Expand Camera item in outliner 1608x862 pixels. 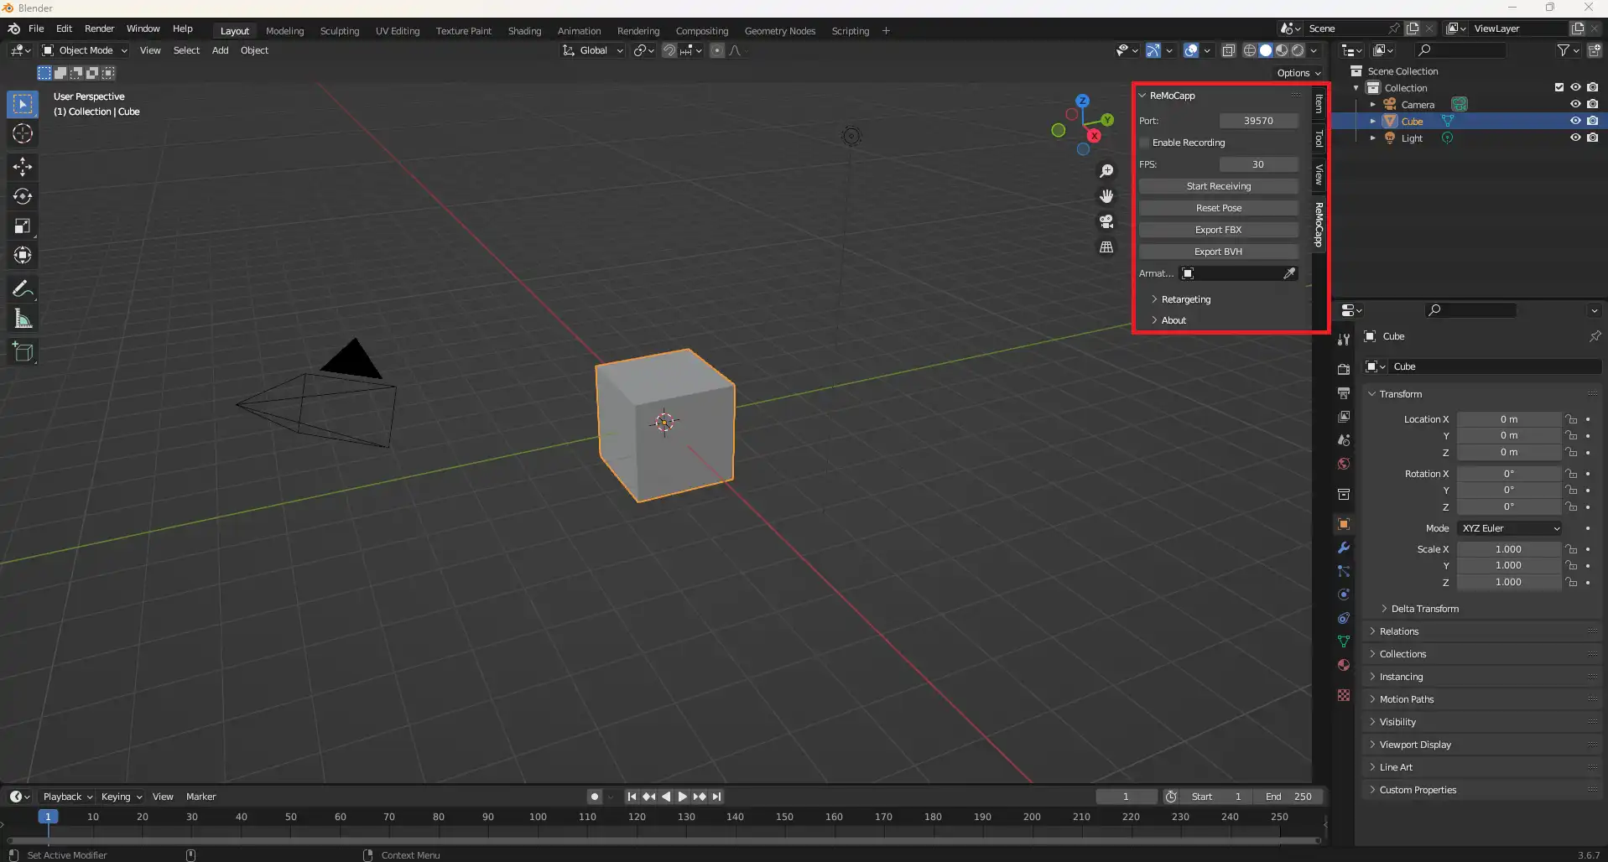click(x=1373, y=105)
